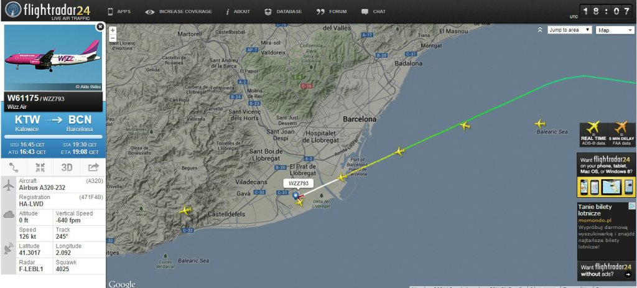This screenshot has width=637, height=288.
Task: Open the 3D cockpit view
Action: click(x=67, y=167)
